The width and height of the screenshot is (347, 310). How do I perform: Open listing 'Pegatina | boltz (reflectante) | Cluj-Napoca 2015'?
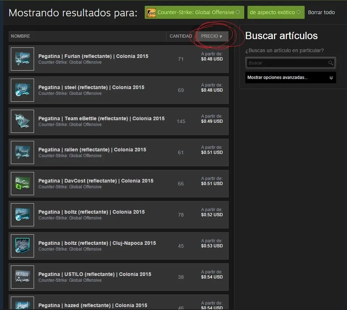[97, 243]
